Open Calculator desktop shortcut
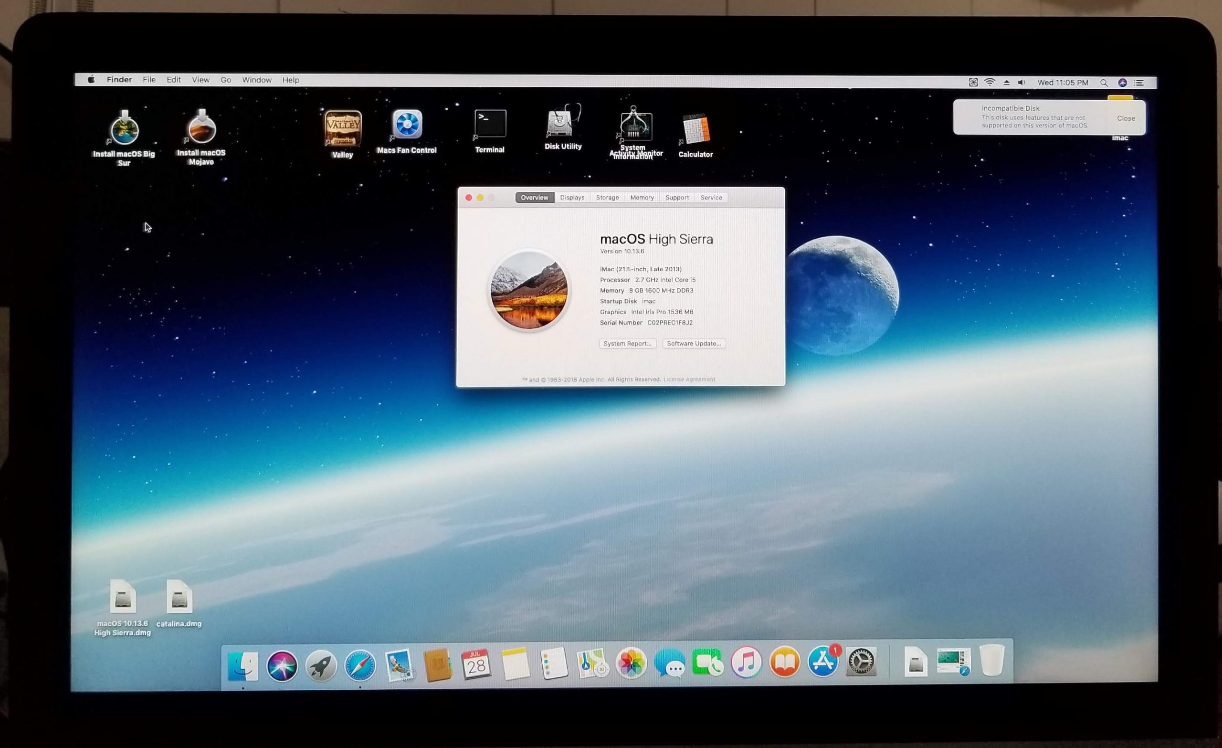 click(696, 129)
